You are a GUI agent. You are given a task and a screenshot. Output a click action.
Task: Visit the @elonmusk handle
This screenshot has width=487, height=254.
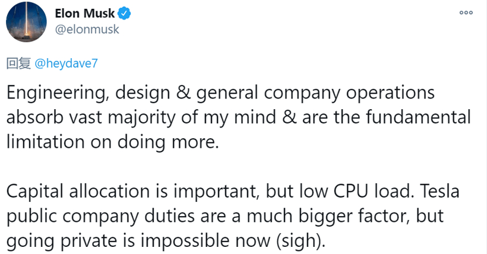[x=87, y=30]
